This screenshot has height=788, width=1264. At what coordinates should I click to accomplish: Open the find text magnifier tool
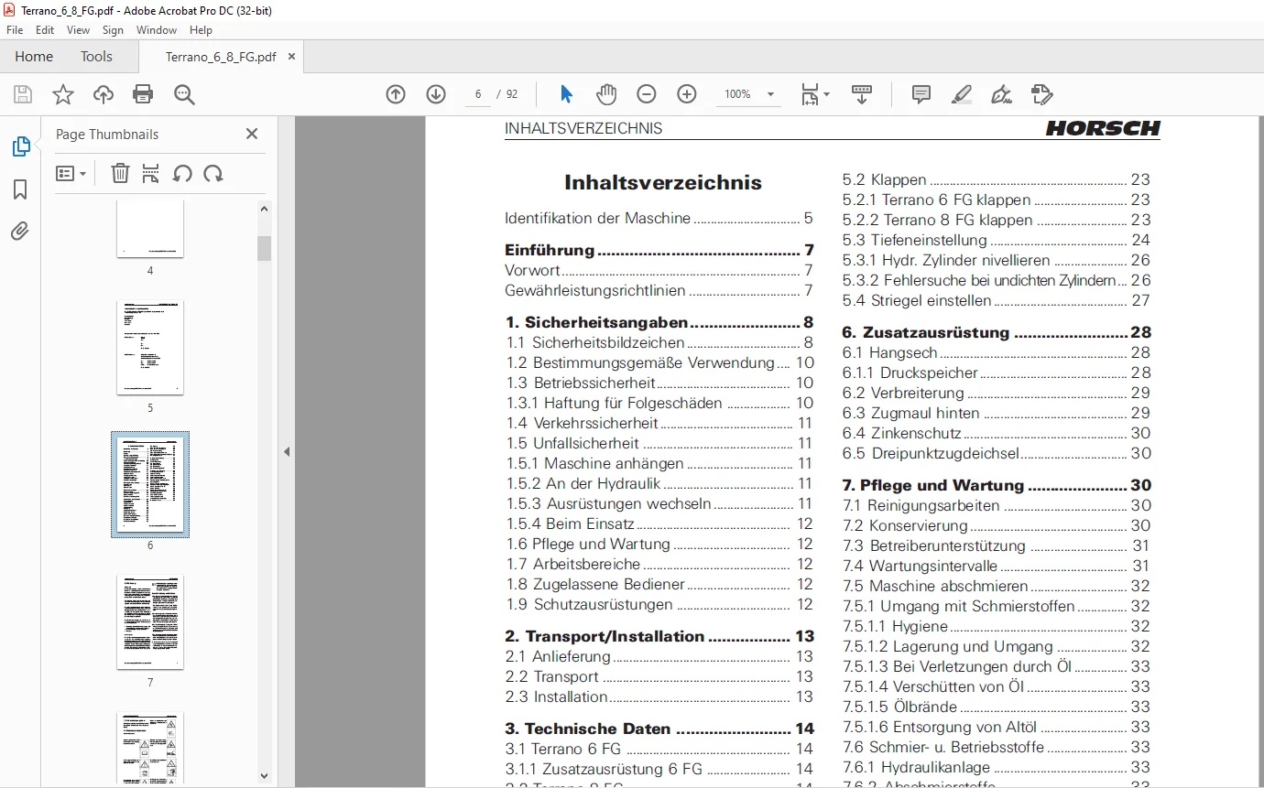pyautogui.click(x=184, y=94)
